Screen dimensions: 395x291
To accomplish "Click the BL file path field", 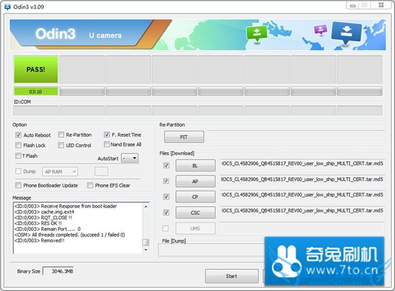I will click(302, 164).
